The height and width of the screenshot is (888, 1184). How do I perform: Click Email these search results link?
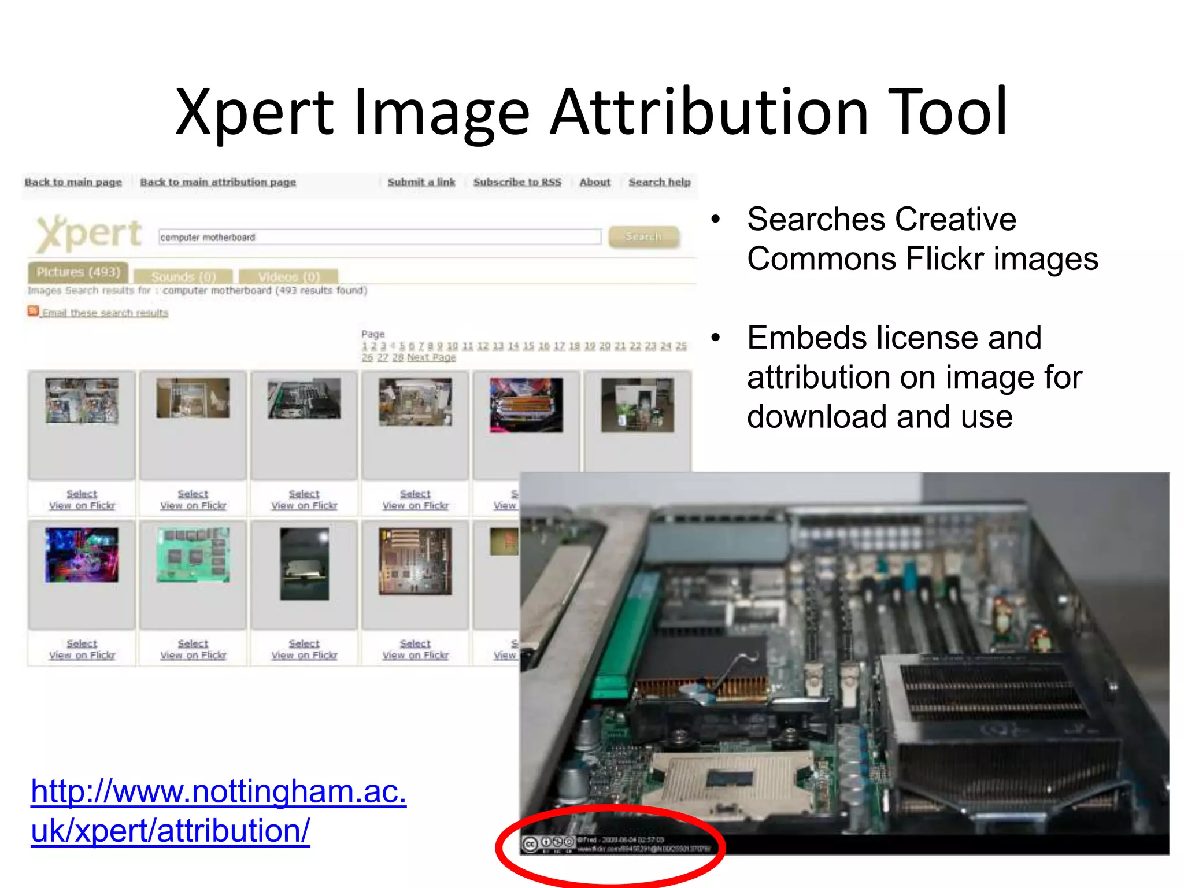point(105,313)
